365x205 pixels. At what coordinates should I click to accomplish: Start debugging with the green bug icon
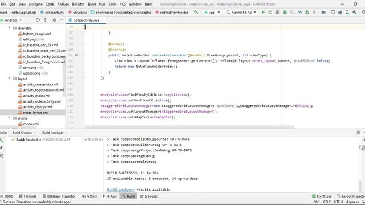[x=285, y=12]
